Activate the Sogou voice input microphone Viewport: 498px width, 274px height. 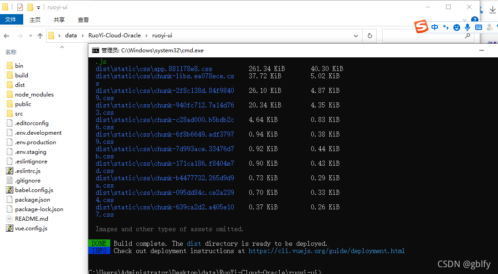pyautogui.click(x=467, y=27)
